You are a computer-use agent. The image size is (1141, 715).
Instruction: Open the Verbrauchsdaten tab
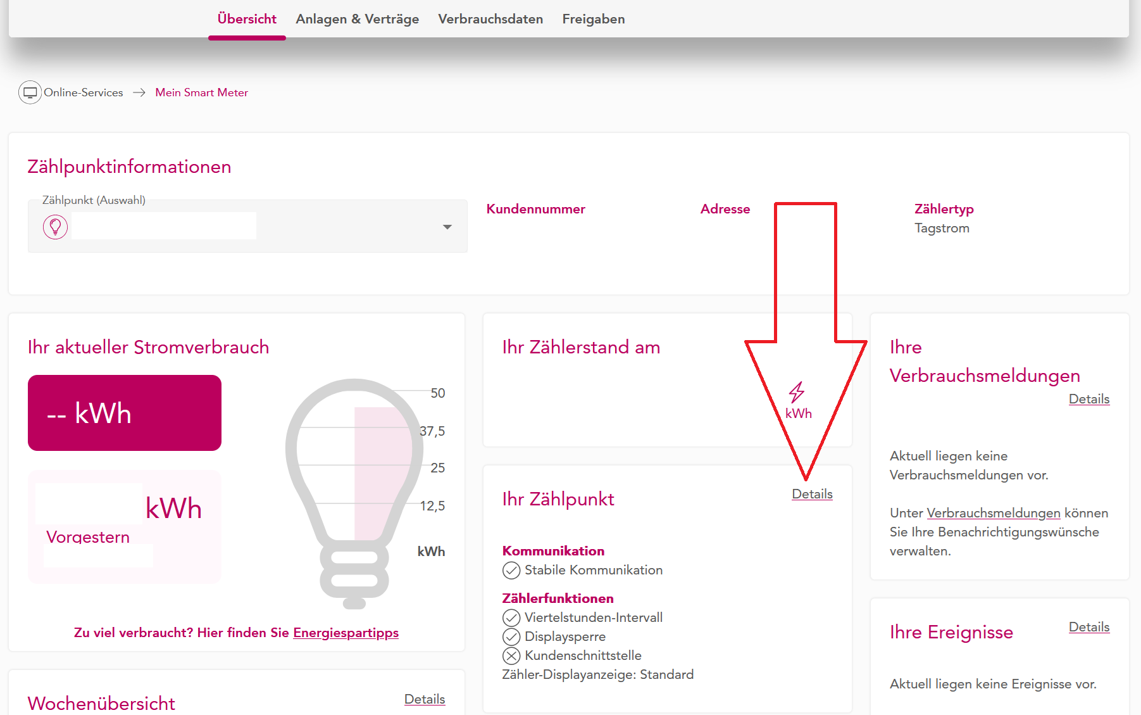tap(490, 19)
